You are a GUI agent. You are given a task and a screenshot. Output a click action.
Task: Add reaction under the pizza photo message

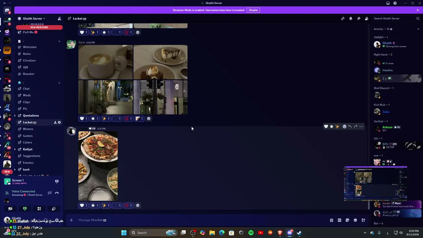coord(138,205)
